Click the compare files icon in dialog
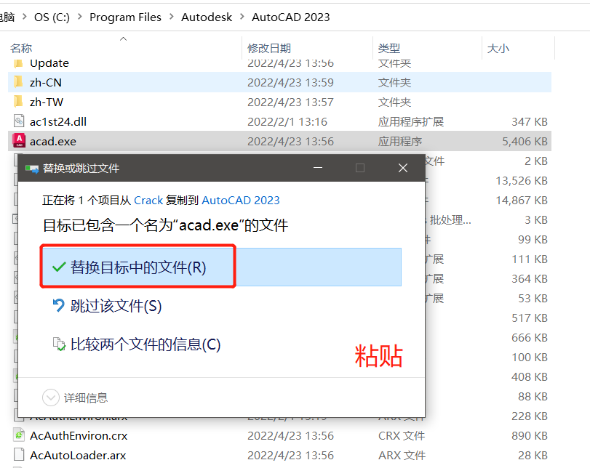 (59, 344)
